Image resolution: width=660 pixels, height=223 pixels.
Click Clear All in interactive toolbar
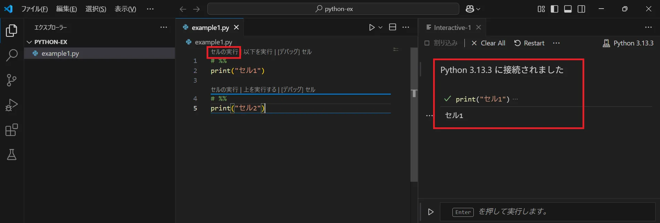[488, 43]
